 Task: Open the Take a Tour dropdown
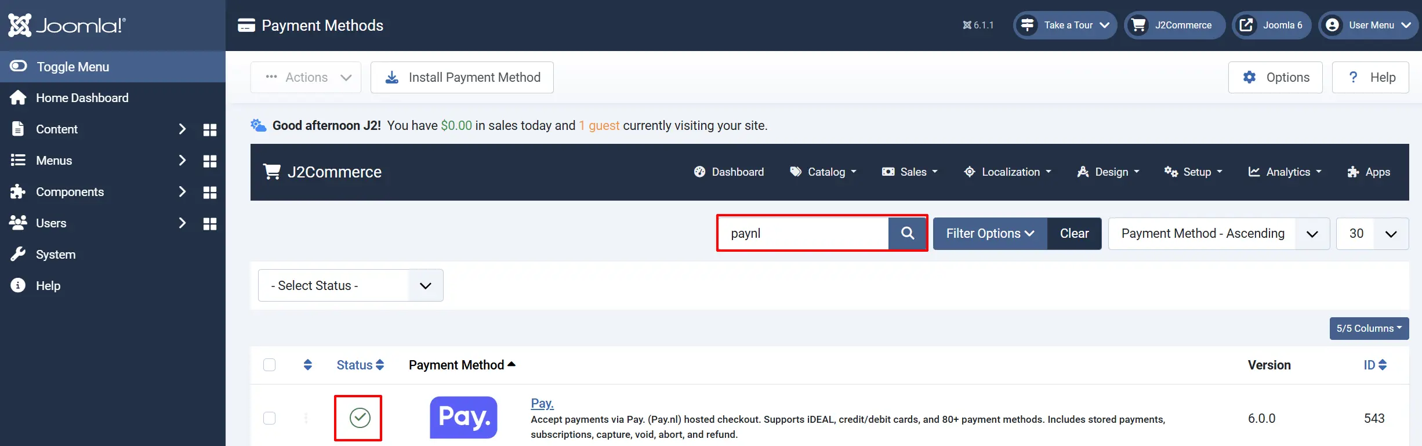(x=1065, y=25)
